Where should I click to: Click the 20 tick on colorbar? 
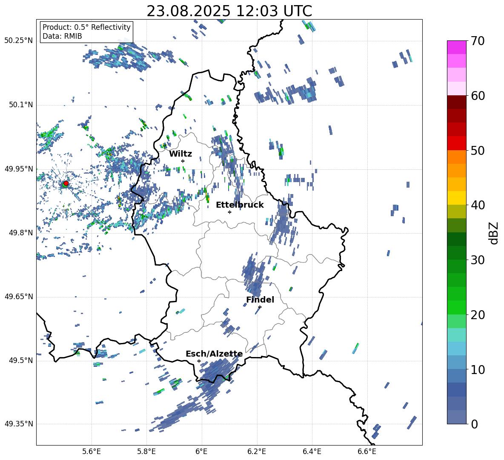tap(478, 314)
